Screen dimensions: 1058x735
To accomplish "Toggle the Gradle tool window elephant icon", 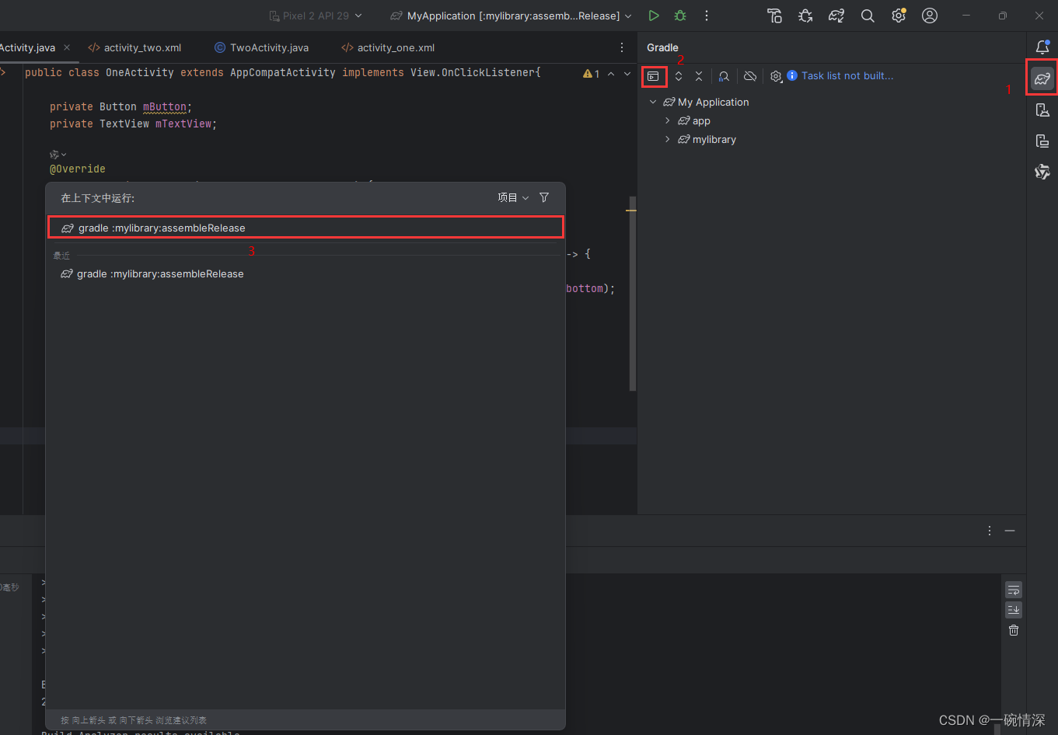I will pyautogui.click(x=1042, y=78).
